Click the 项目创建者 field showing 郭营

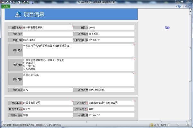pos(48,115)
